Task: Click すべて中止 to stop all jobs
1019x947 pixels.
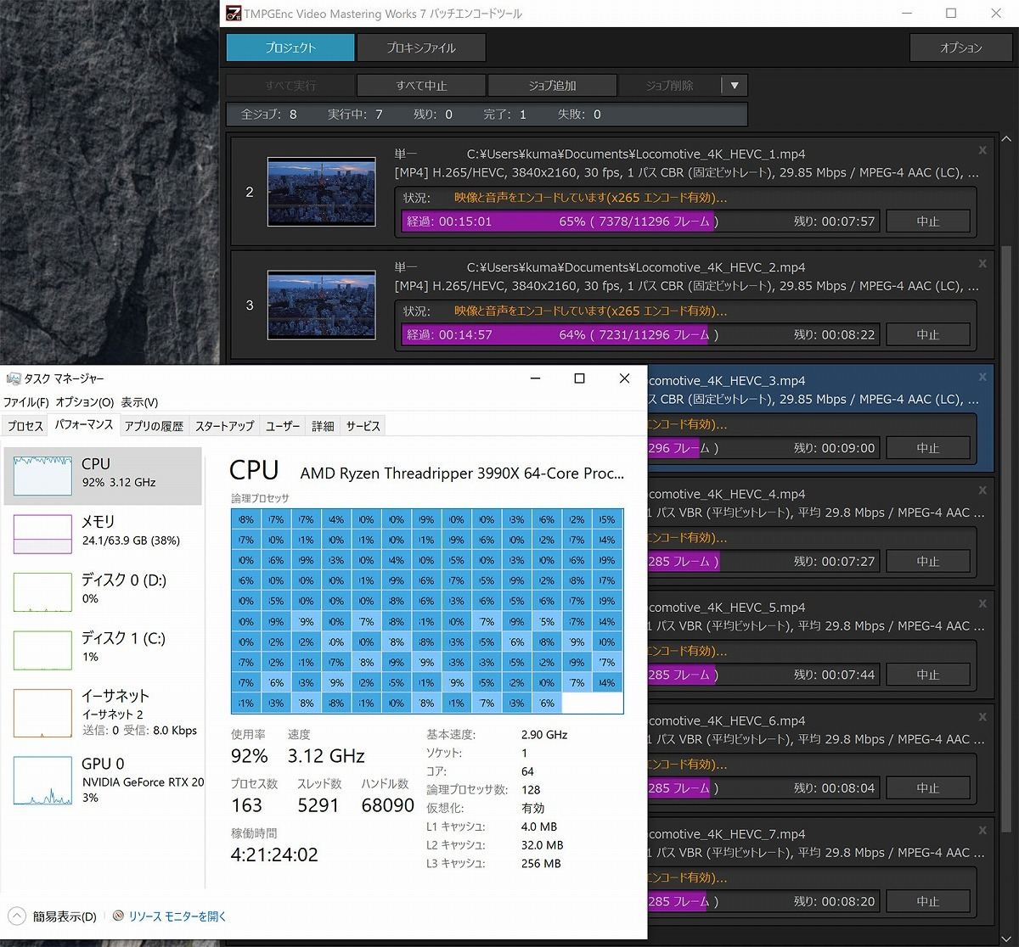Action: coord(421,86)
